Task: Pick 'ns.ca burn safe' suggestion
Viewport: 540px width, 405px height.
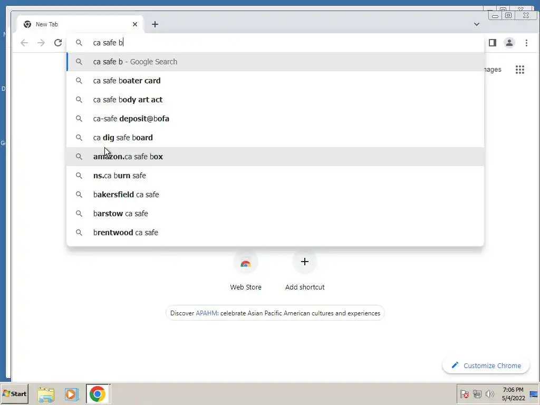Action: pos(275,175)
